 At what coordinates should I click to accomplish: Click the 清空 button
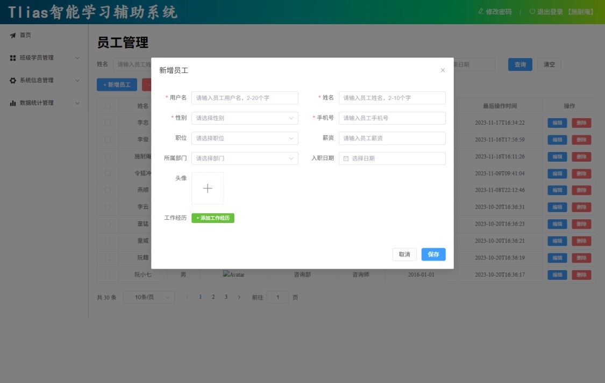coord(549,64)
